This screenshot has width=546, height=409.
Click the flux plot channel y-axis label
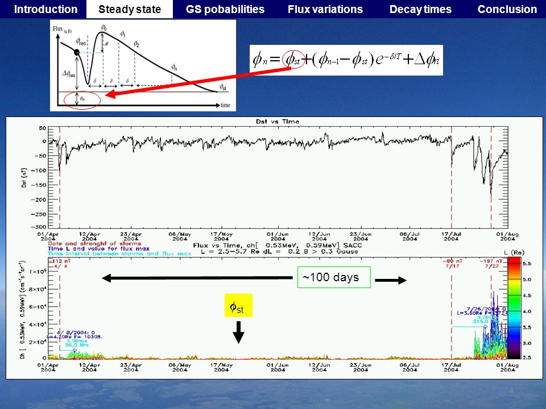tap(22, 310)
